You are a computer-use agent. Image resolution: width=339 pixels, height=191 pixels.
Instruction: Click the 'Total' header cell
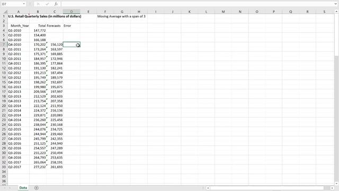[x=42, y=26]
